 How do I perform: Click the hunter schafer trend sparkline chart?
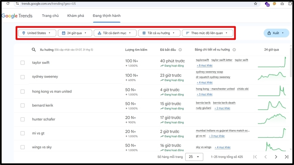coord(272,120)
